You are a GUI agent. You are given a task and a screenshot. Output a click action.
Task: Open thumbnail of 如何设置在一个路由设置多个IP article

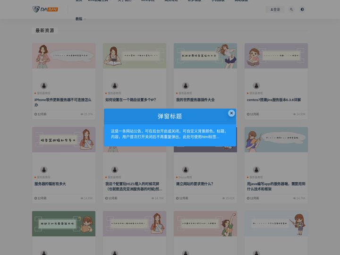(x=135, y=56)
